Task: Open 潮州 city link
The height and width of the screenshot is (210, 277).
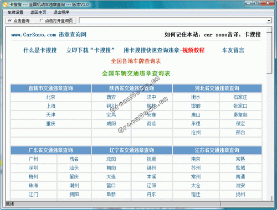Action: [74, 186]
